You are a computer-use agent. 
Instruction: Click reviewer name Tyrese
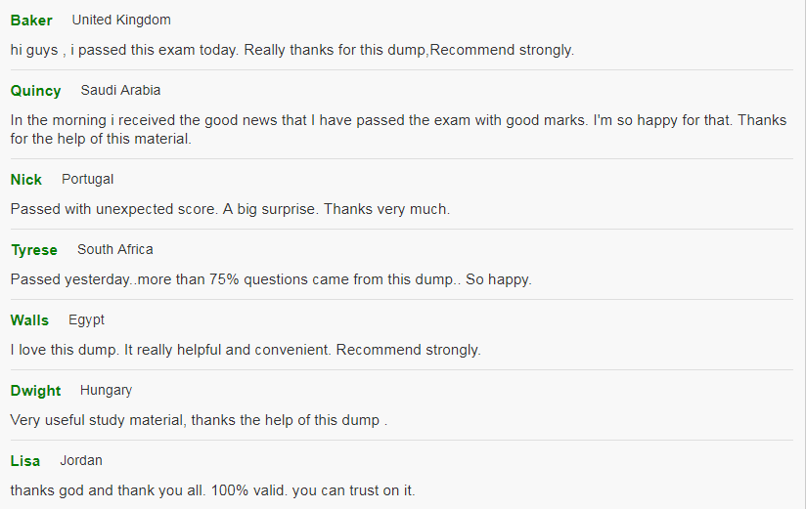(x=34, y=250)
